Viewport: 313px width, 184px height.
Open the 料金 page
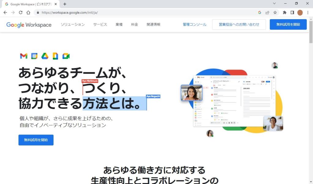(134, 24)
